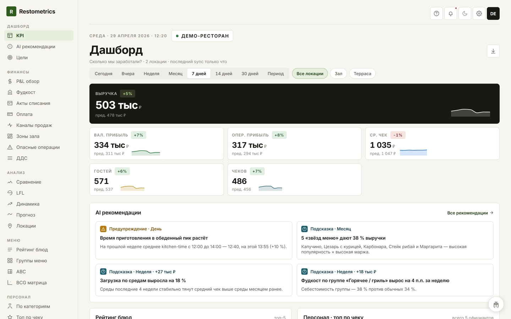Open KPI in the sidebar
Screen dimensions: 511x319
[x=39, y=35]
